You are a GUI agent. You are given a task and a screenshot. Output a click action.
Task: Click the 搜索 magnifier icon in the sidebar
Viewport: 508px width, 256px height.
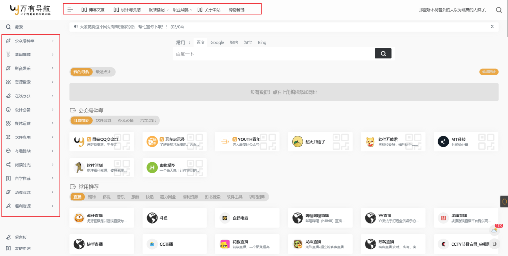[x=8, y=27]
